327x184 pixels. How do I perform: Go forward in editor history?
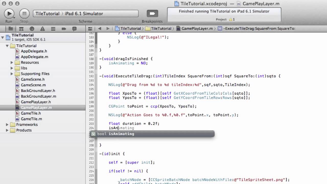coord(108,29)
